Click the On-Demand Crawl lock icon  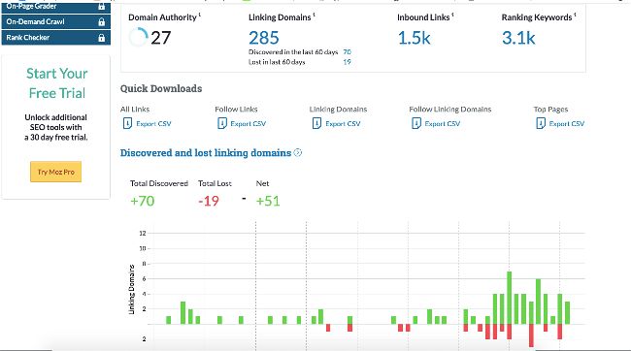click(x=101, y=22)
